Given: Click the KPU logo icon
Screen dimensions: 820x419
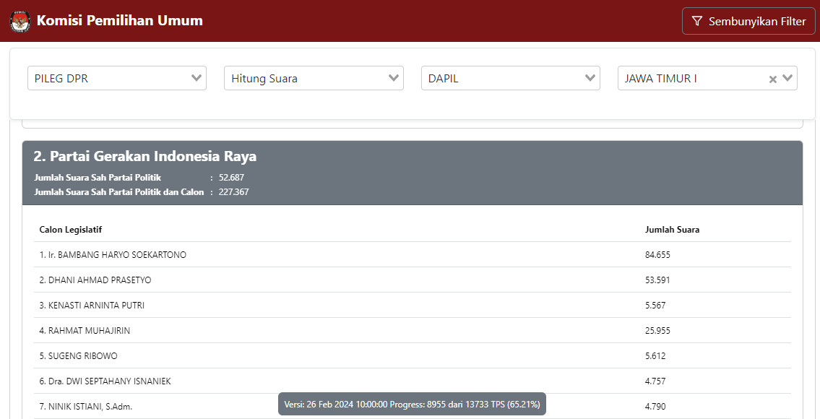Looking at the screenshot, I should click(x=20, y=22).
